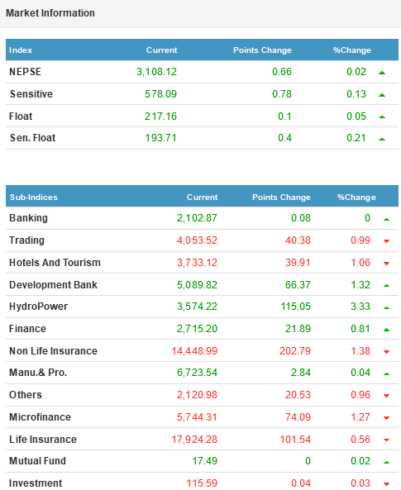Click Development Bank percent change 1.32

(x=360, y=285)
